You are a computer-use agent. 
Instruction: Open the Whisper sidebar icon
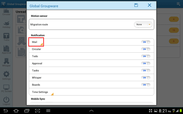(6, 62)
